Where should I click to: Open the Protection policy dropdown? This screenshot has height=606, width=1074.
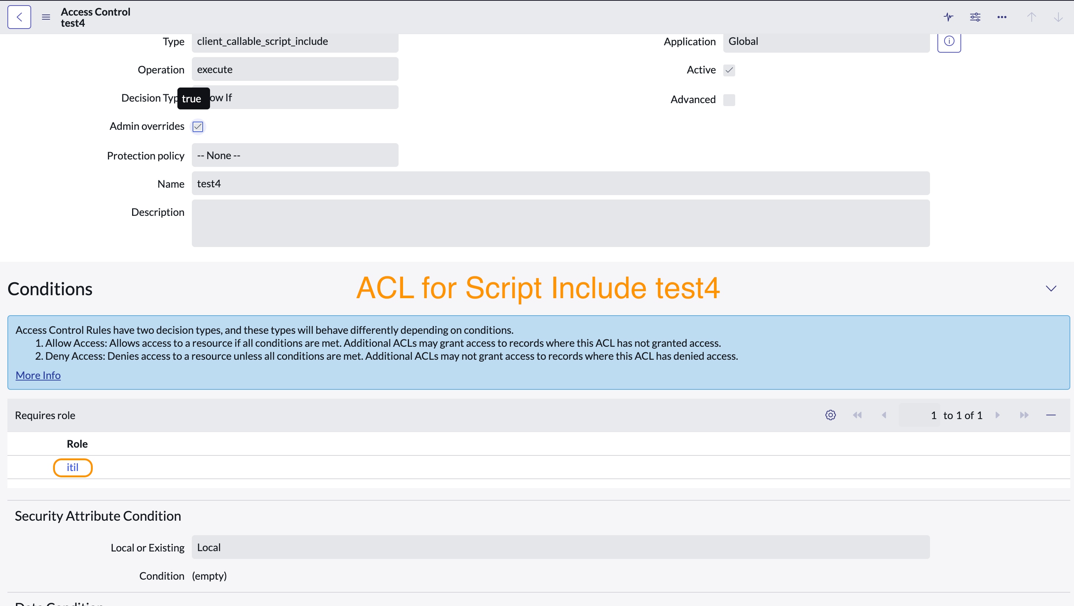[295, 155]
